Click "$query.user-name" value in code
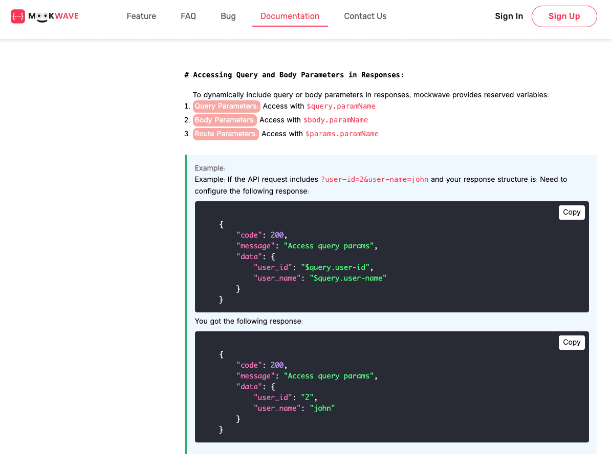Image resolution: width=611 pixels, height=465 pixels. (x=348, y=278)
